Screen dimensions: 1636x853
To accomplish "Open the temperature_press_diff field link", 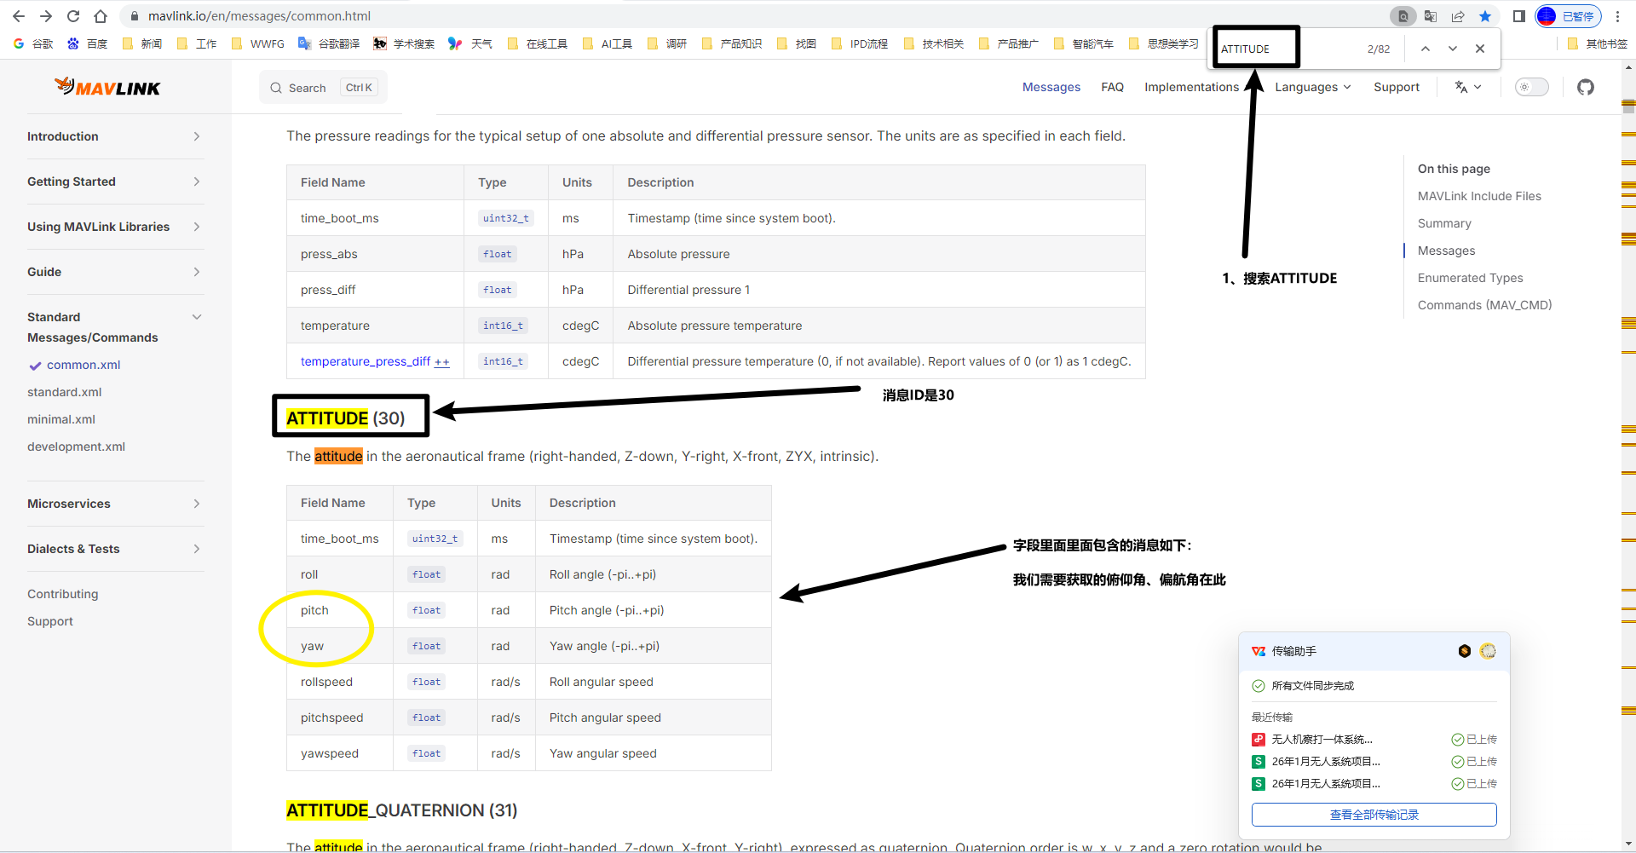I will coord(366,361).
